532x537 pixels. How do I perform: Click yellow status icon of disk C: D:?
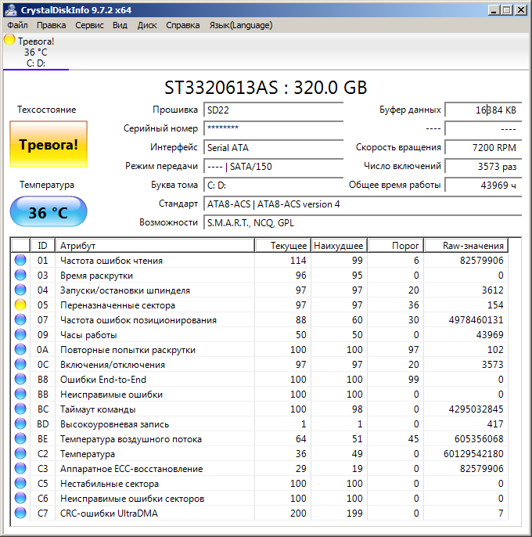click(x=9, y=41)
